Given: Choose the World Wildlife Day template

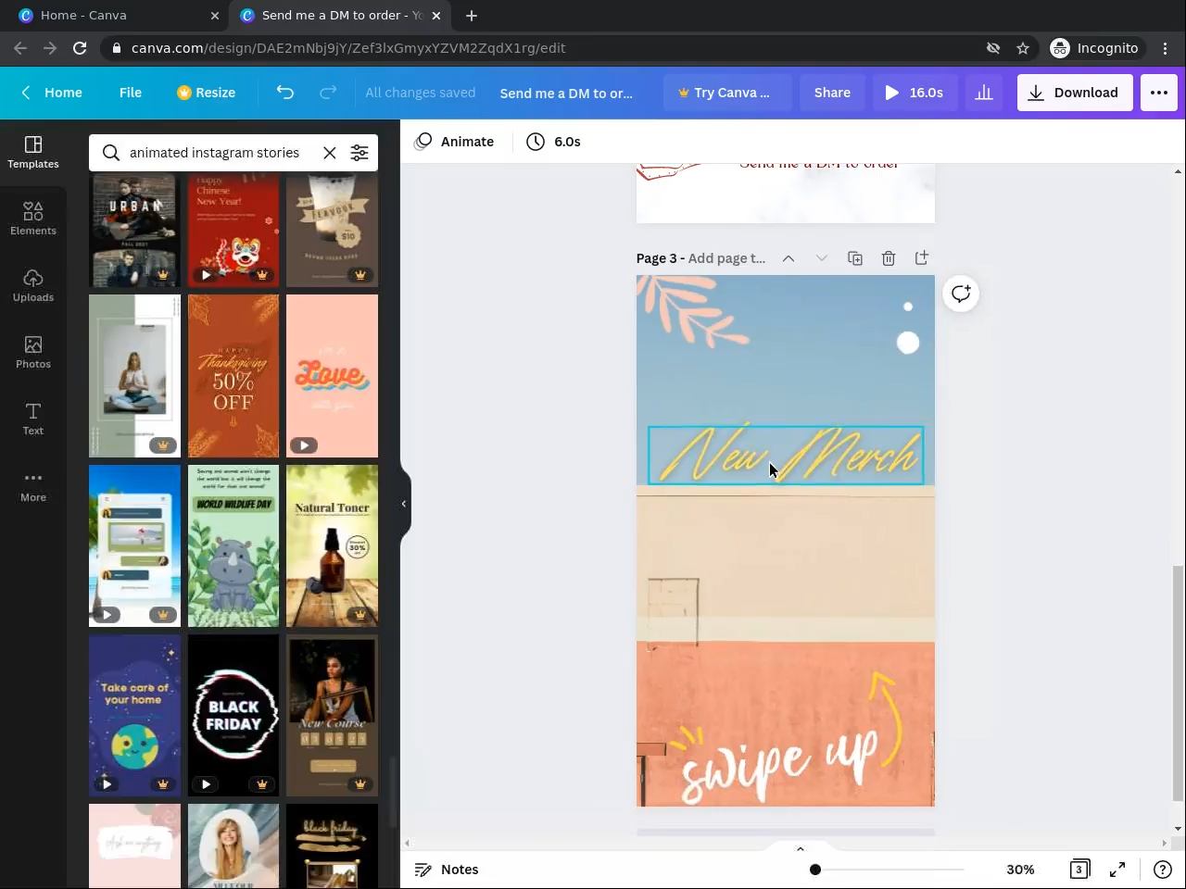Looking at the screenshot, I should coord(233,546).
